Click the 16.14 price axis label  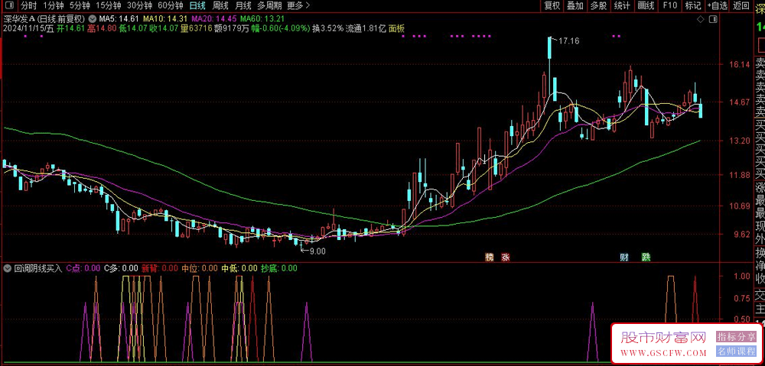[x=740, y=65]
